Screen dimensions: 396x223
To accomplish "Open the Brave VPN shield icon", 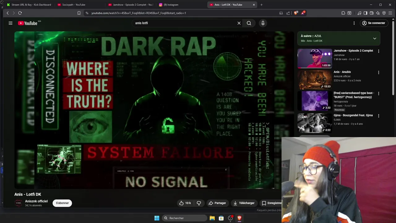I will point(384,13).
